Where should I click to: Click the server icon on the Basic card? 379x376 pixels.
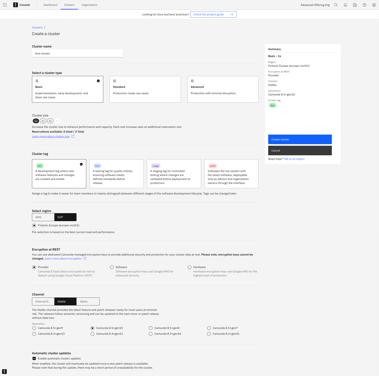[x=37, y=81]
